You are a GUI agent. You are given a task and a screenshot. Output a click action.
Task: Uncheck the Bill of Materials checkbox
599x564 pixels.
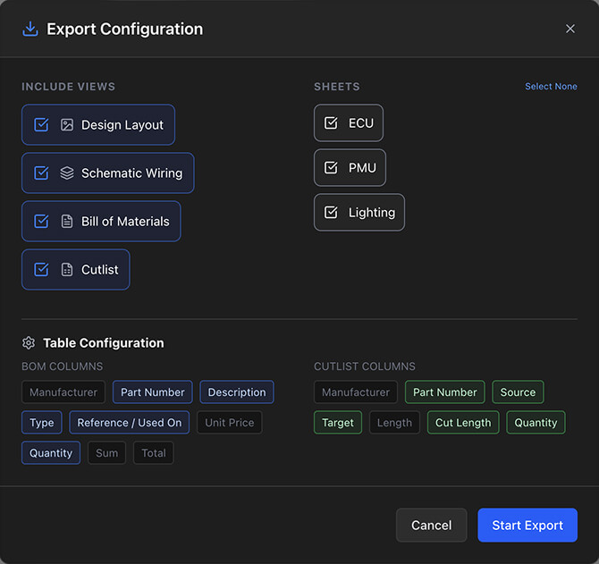point(41,221)
